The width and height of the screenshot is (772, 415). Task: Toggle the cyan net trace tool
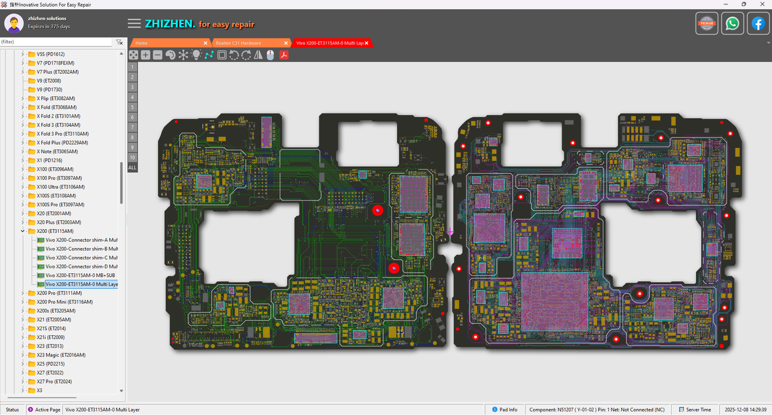209,55
